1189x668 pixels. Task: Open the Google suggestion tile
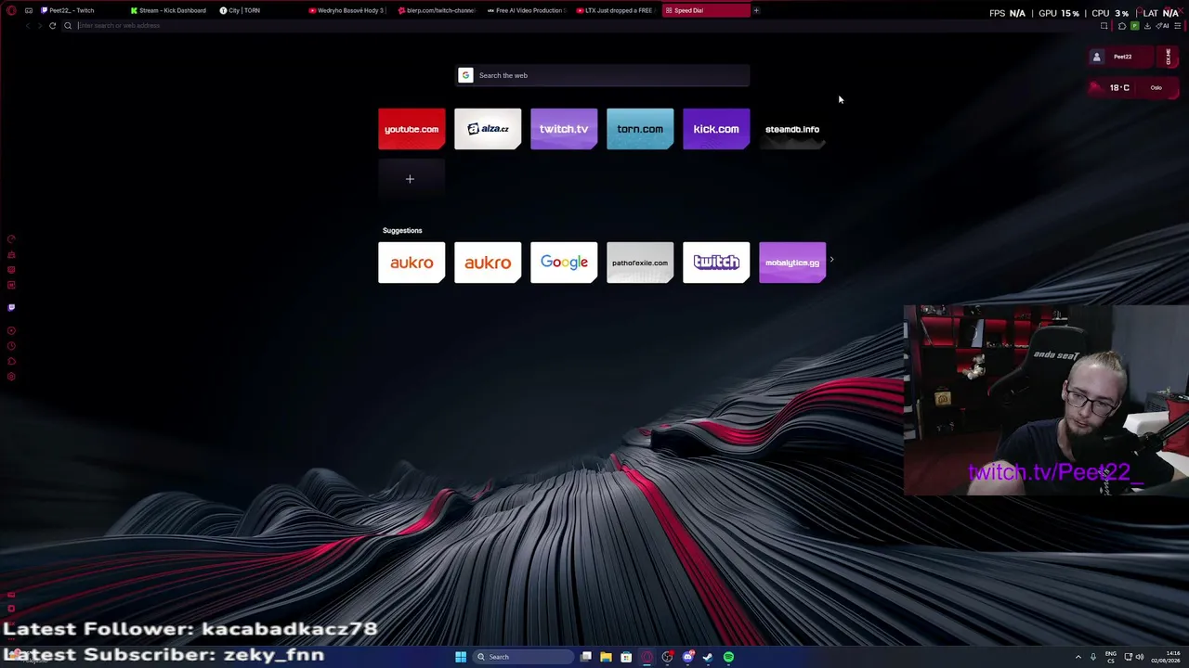click(x=564, y=263)
